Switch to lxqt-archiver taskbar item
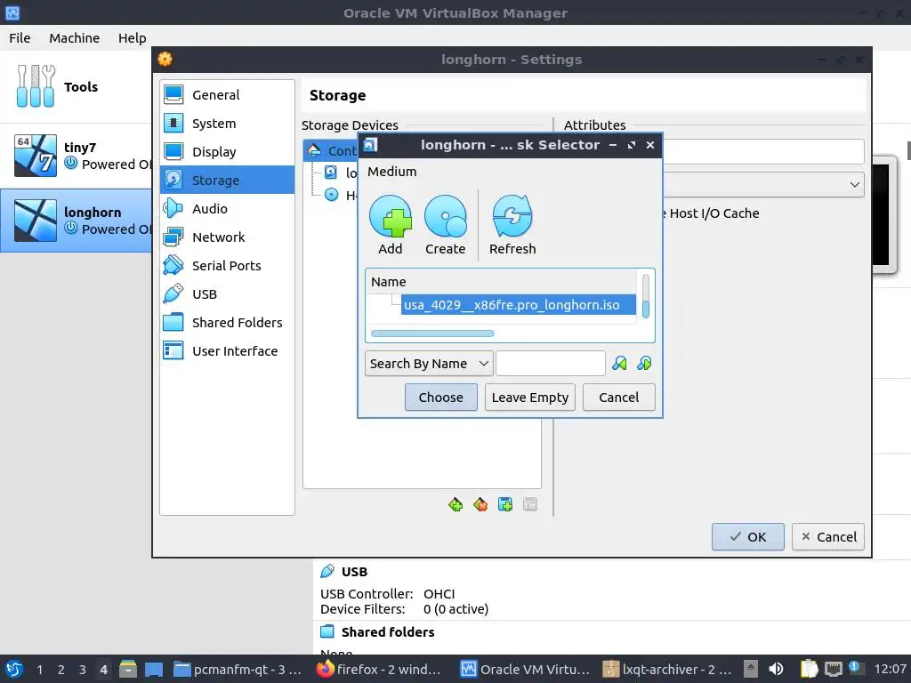 [667, 669]
